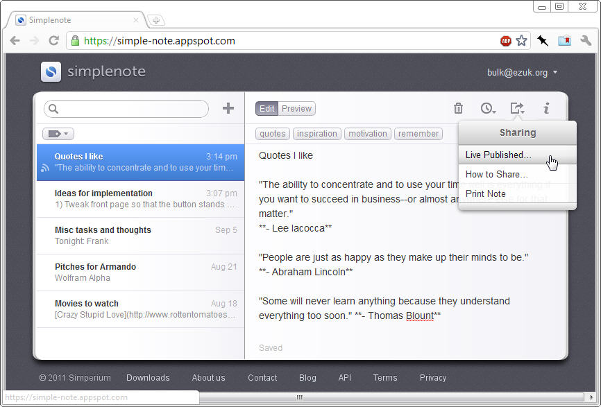
Task: Open the bulk@ezuk.org account menu
Action: (x=522, y=72)
